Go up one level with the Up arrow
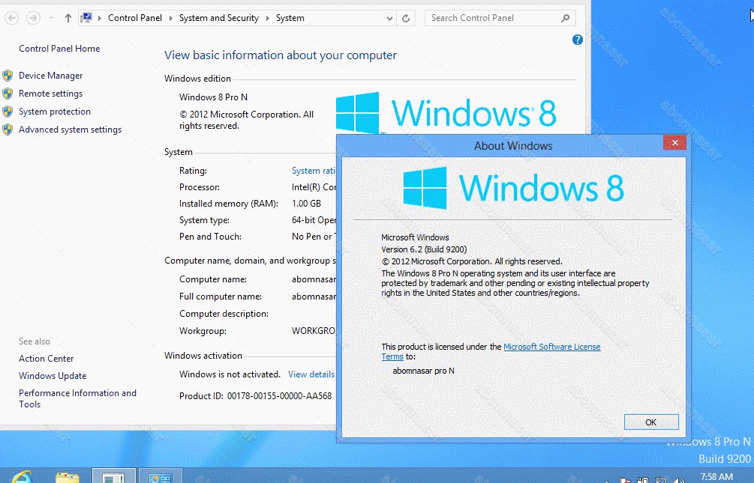This screenshot has height=483, width=754. (x=68, y=18)
